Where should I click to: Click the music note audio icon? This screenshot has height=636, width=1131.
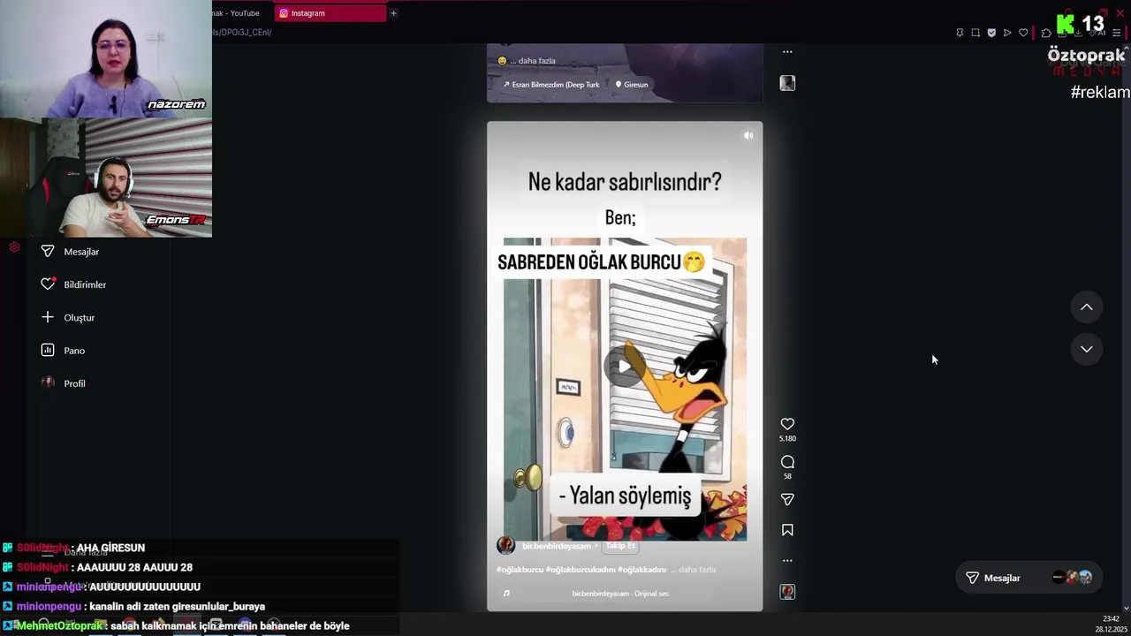[x=506, y=594]
